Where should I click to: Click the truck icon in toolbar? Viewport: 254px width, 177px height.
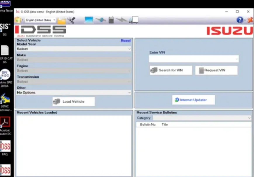click(134, 20)
